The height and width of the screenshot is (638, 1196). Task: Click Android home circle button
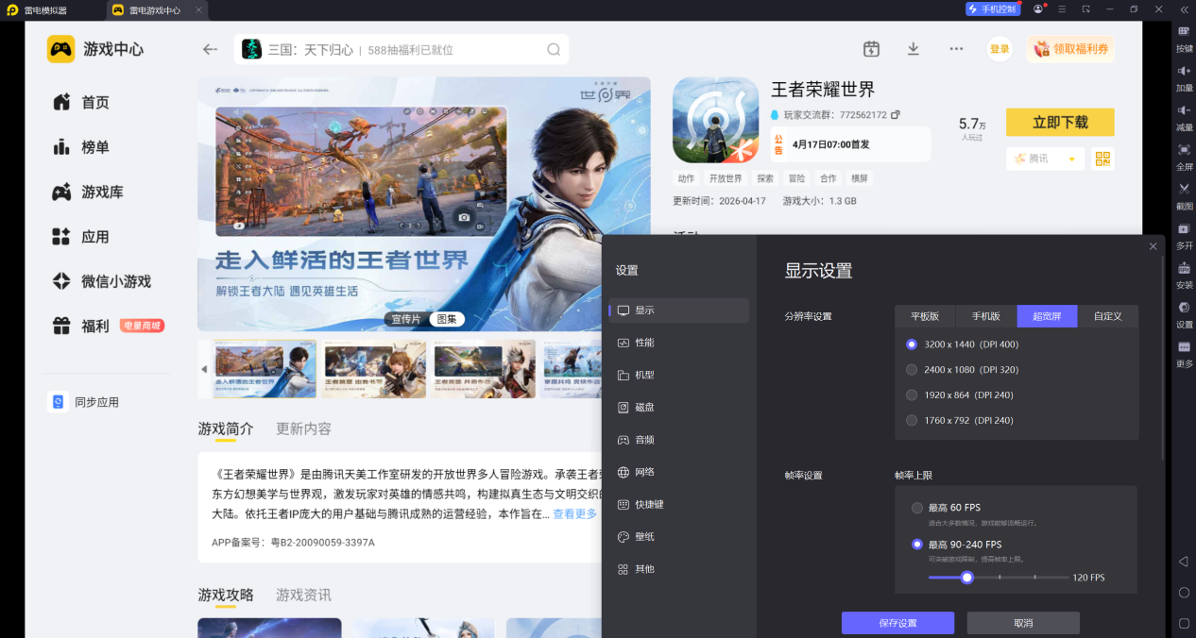click(1184, 592)
